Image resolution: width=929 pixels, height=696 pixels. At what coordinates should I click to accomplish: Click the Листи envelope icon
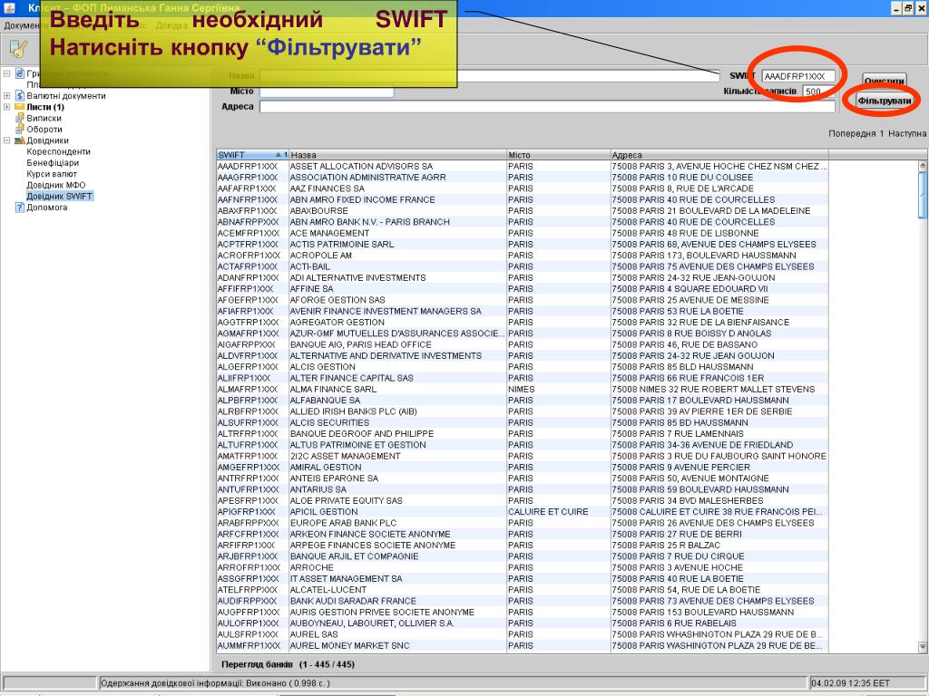coord(20,107)
